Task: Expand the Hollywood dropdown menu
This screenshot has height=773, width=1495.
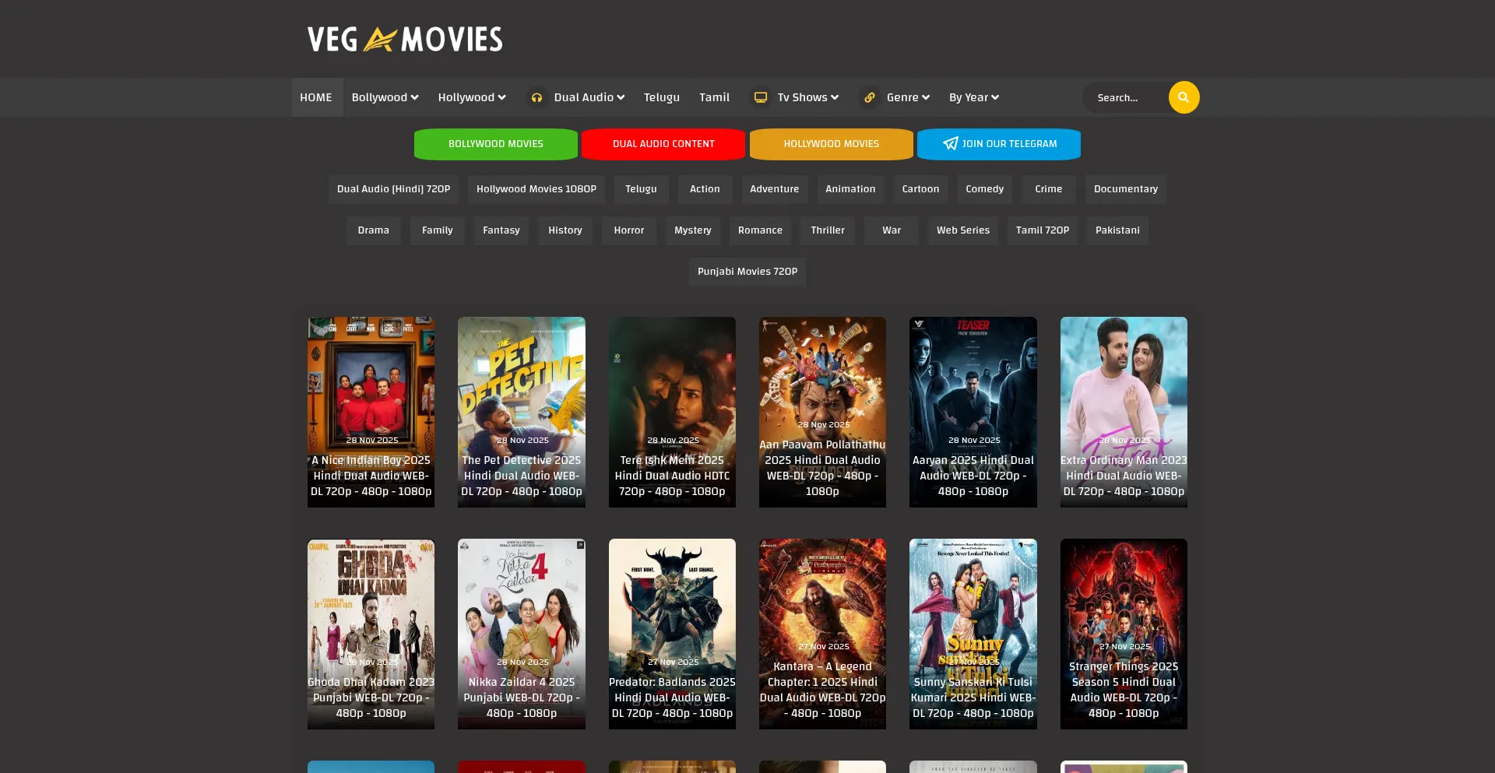Action: click(471, 97)
